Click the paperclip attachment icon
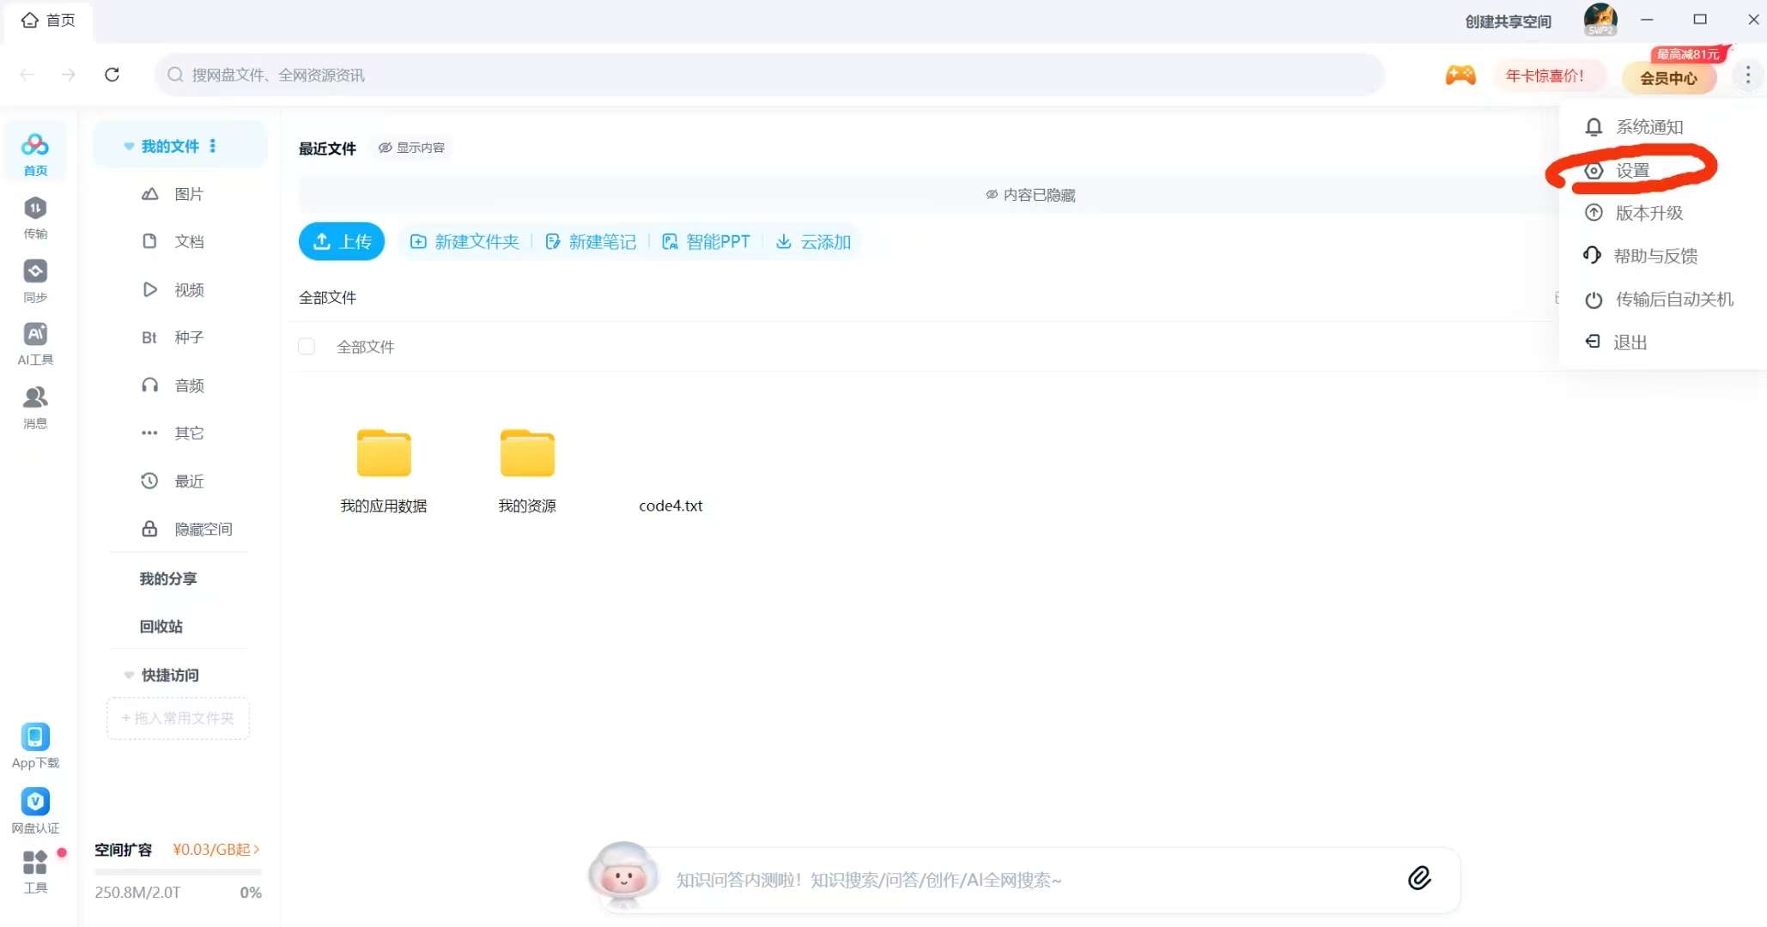The image size is (1767, 927). 1419,878
